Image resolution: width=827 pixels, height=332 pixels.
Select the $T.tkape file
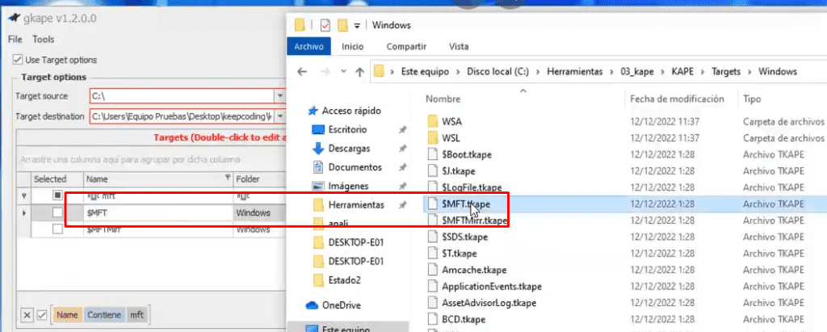click(x=459, y=254)
